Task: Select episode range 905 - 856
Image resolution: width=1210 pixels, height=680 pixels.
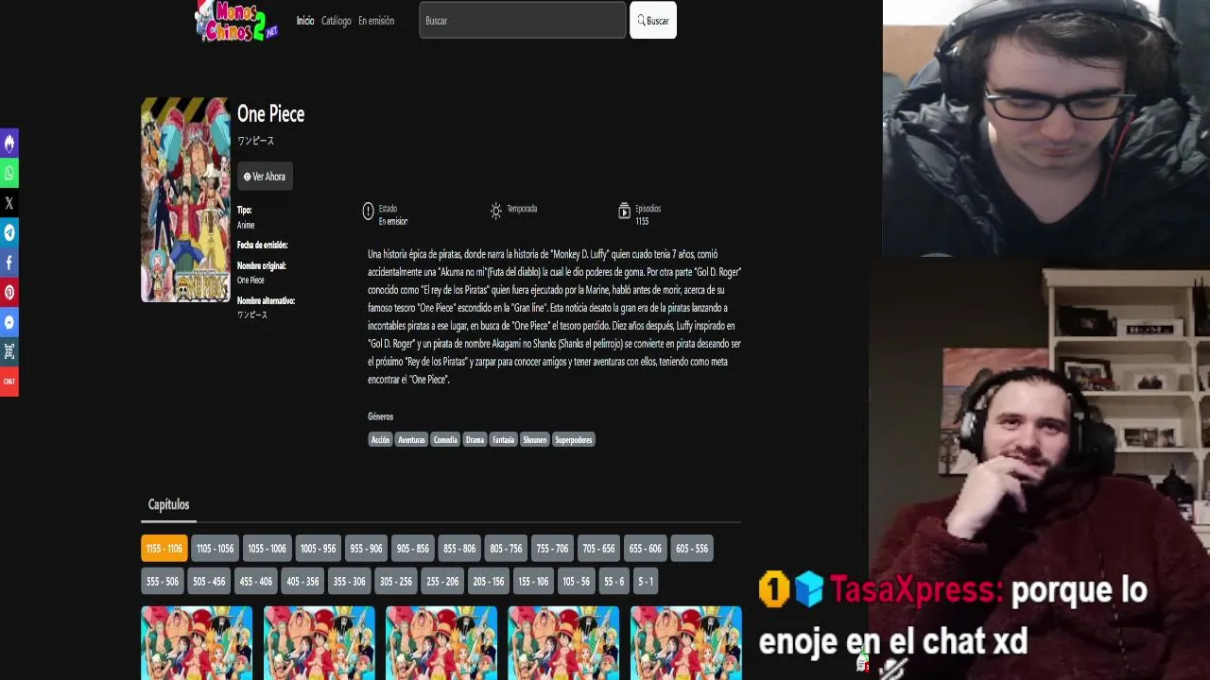Action: click(413, 549)
